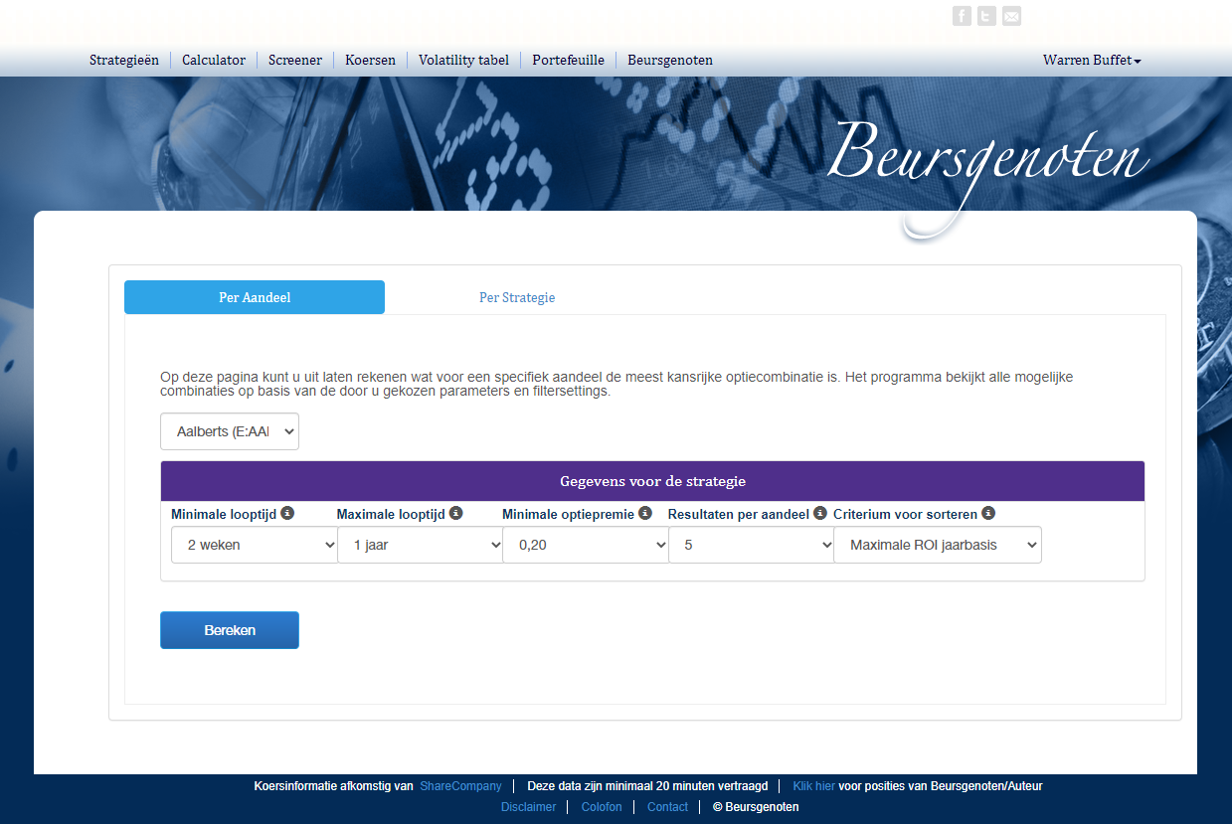
Task: Expand the Criterium voor sorteren dropdown
Action: [937, 545]
